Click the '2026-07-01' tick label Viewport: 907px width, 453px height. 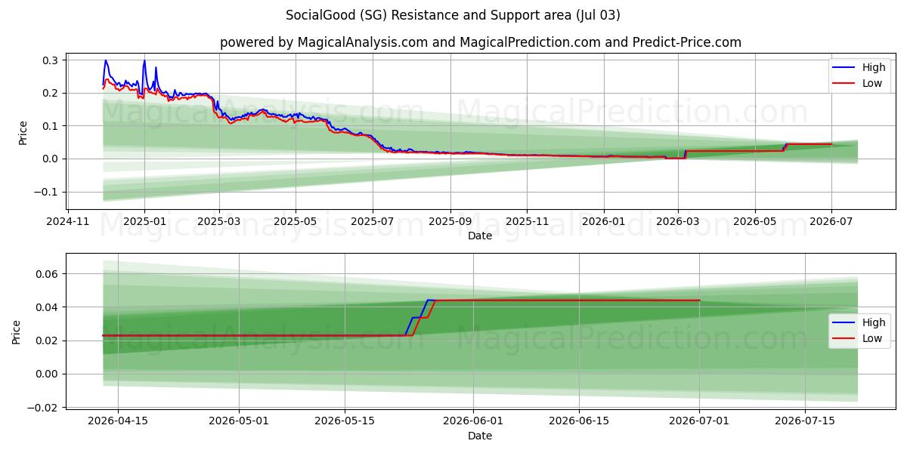coord(700,421)
